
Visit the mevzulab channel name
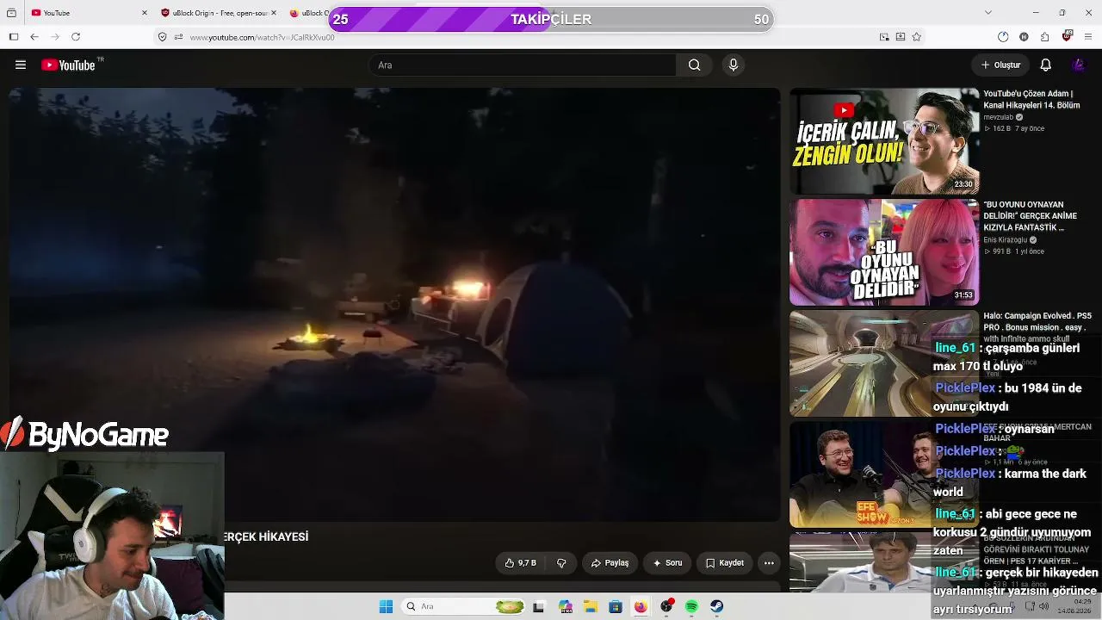pyautogui.click(x=999, y=117)
